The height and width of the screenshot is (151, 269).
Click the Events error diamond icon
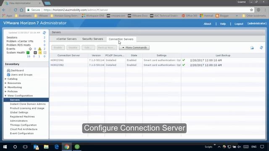coord(30,49)
